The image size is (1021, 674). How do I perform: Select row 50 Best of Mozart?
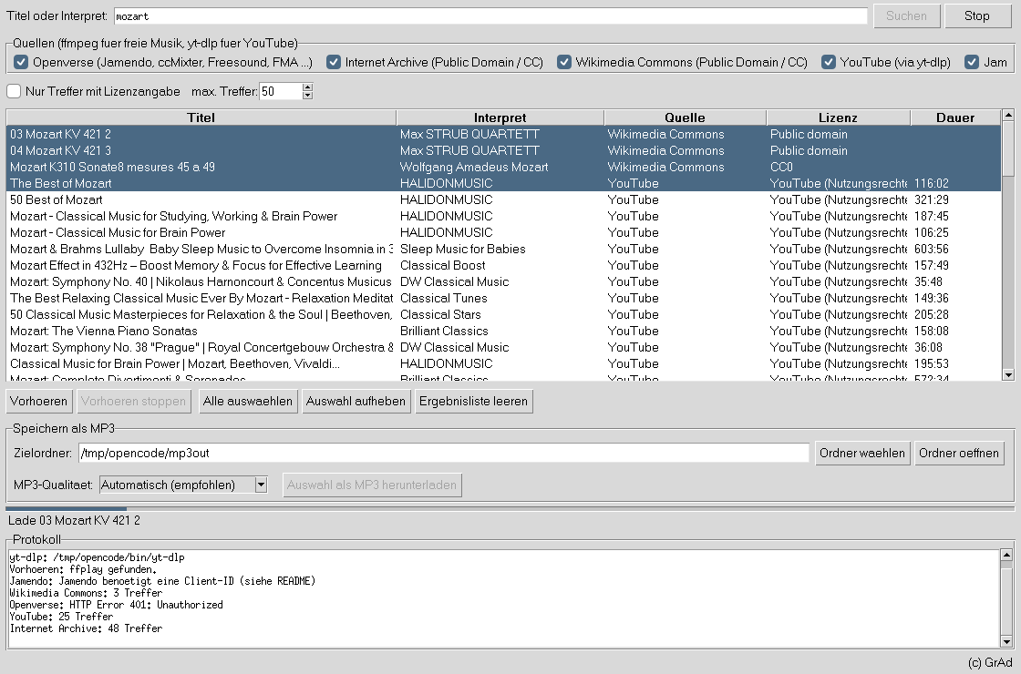coord(503,199)
